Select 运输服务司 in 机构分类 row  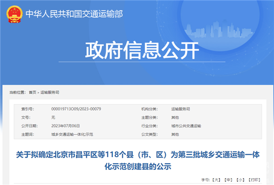(x=180, y=109)
